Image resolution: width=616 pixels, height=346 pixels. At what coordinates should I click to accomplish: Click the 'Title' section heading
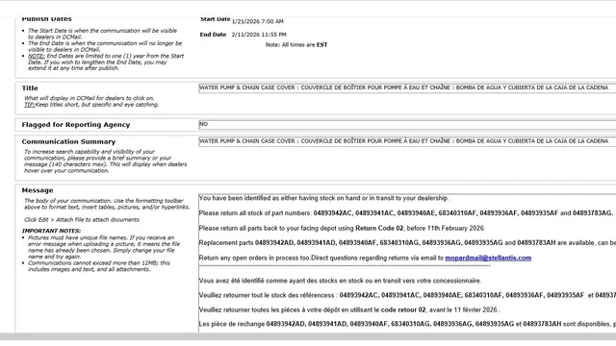(30, 87)
